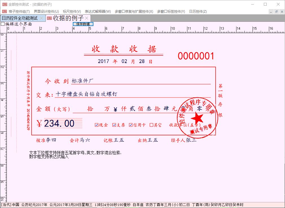
Task: Click the day field 28 in date
Action: [x=142, y=61]
